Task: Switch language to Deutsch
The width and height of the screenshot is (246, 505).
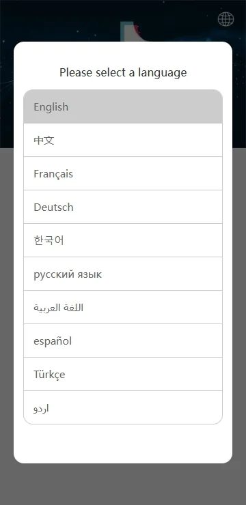Action: (123, 207)
